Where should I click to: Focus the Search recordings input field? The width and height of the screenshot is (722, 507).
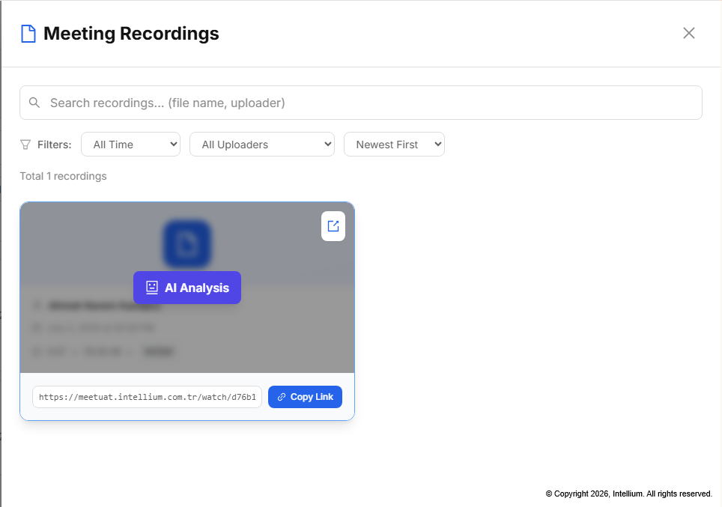360,103
